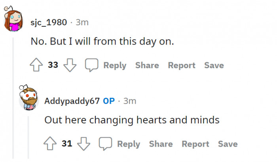Upvote the sjc_1980 comment
The image size is (277, 162).
pyautogui.click(x=37, y=65)
